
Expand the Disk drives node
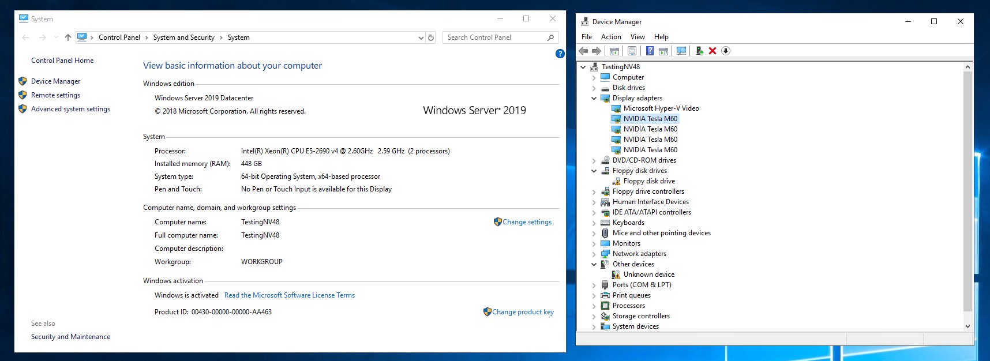coord(594,88)
